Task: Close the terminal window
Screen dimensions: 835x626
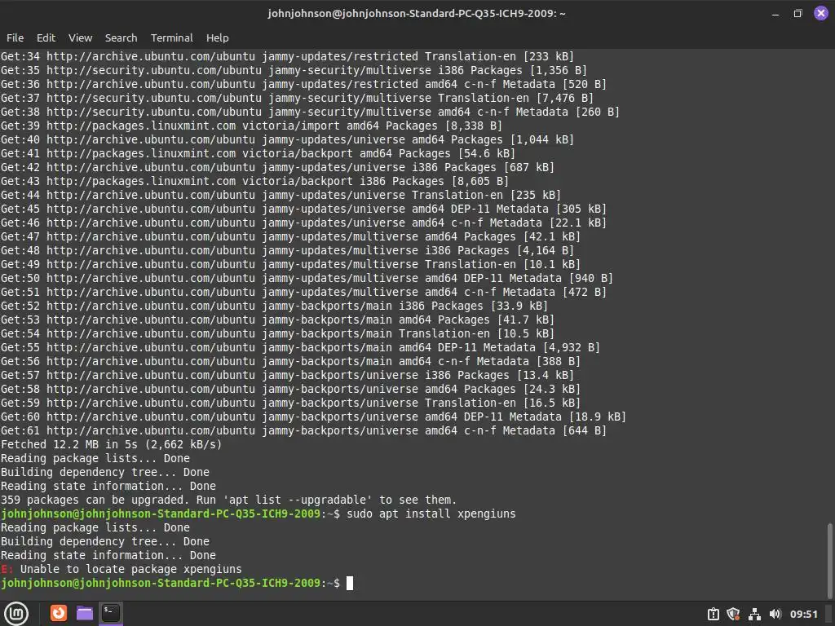Action: pyautogui.click(x=820, y=13)
